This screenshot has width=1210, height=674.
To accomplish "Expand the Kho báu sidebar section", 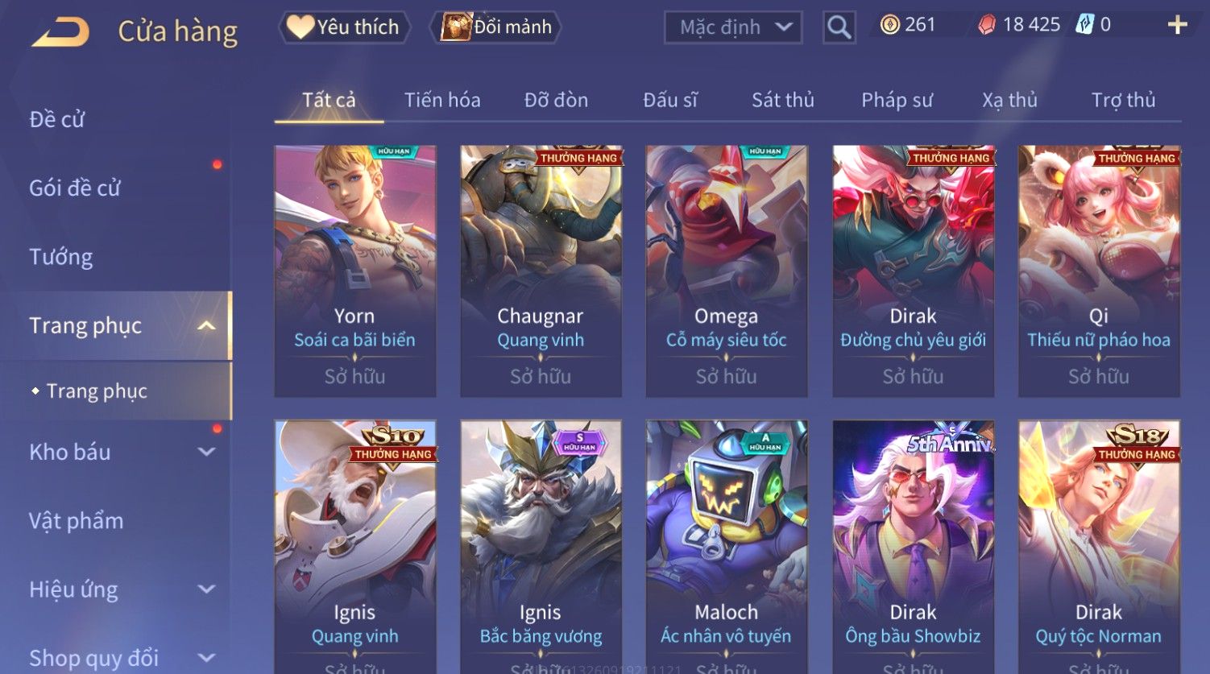I will coord(206,452).
